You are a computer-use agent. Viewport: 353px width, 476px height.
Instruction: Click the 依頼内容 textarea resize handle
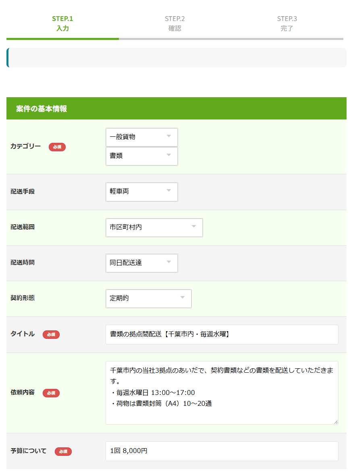336,422
